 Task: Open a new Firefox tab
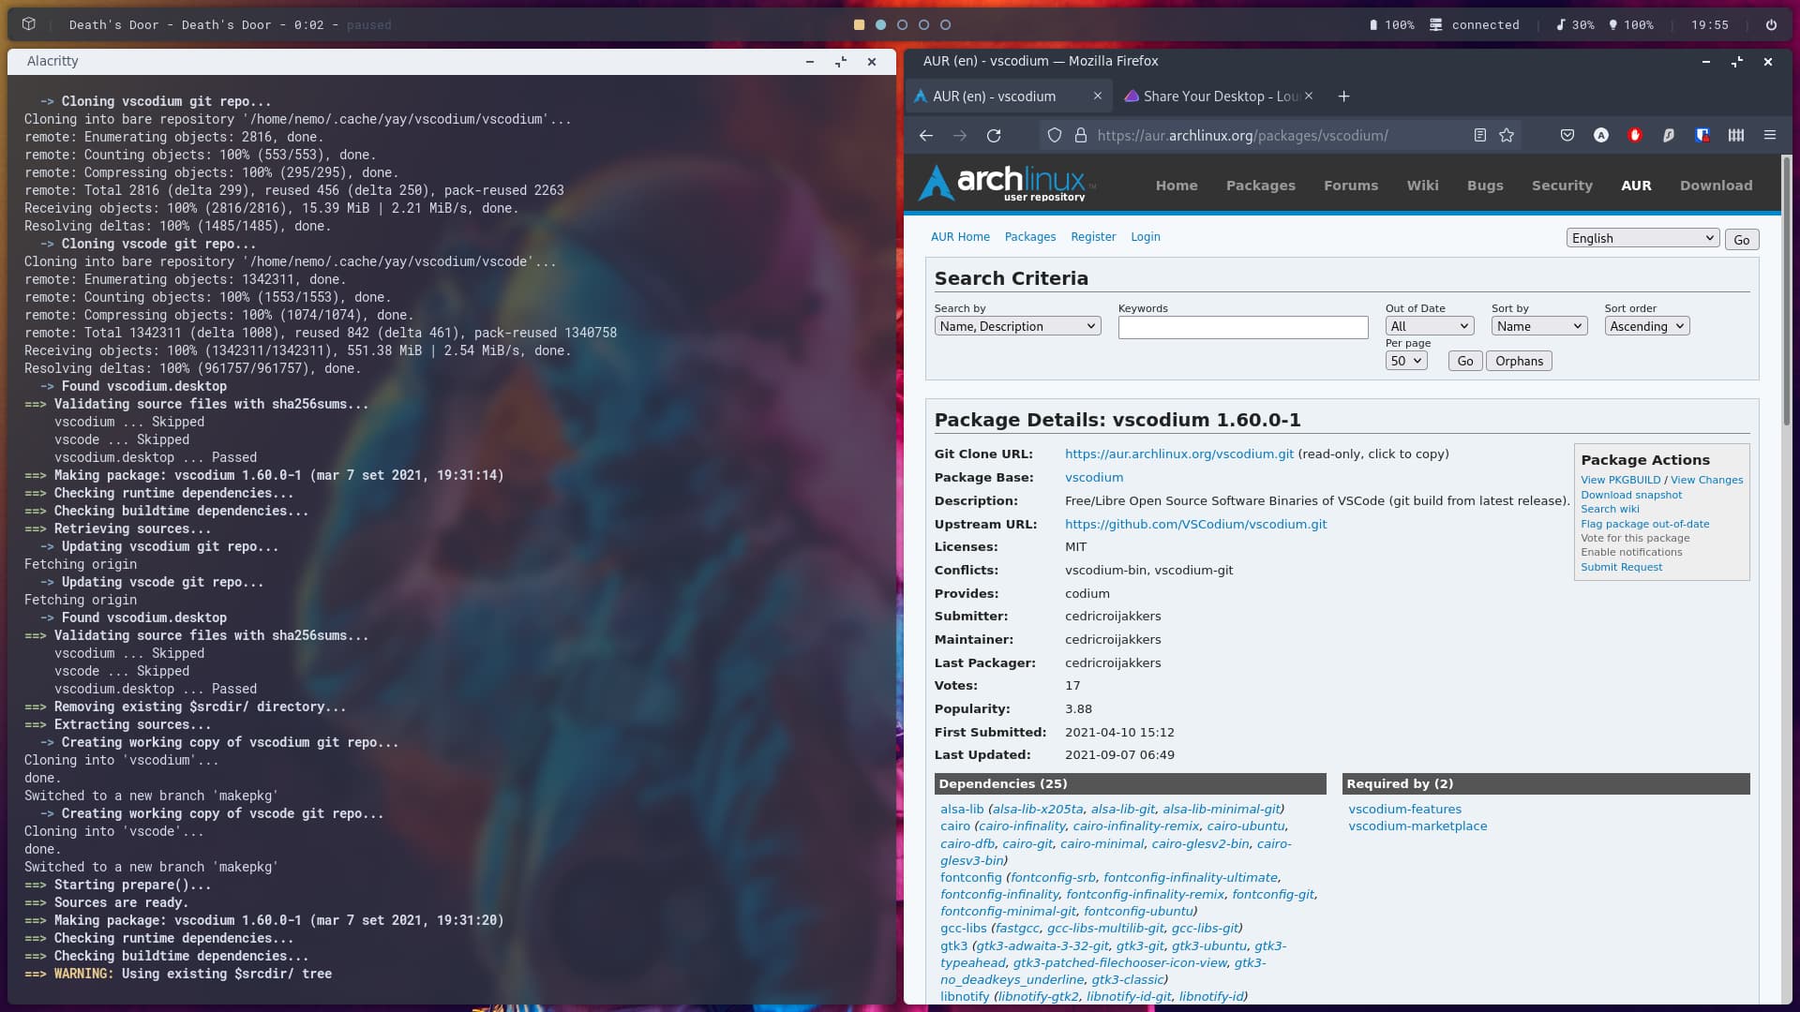point(1343,97)
